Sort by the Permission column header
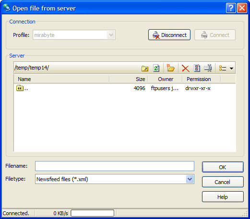Screen dimensions: 250x219 (202, 79)
